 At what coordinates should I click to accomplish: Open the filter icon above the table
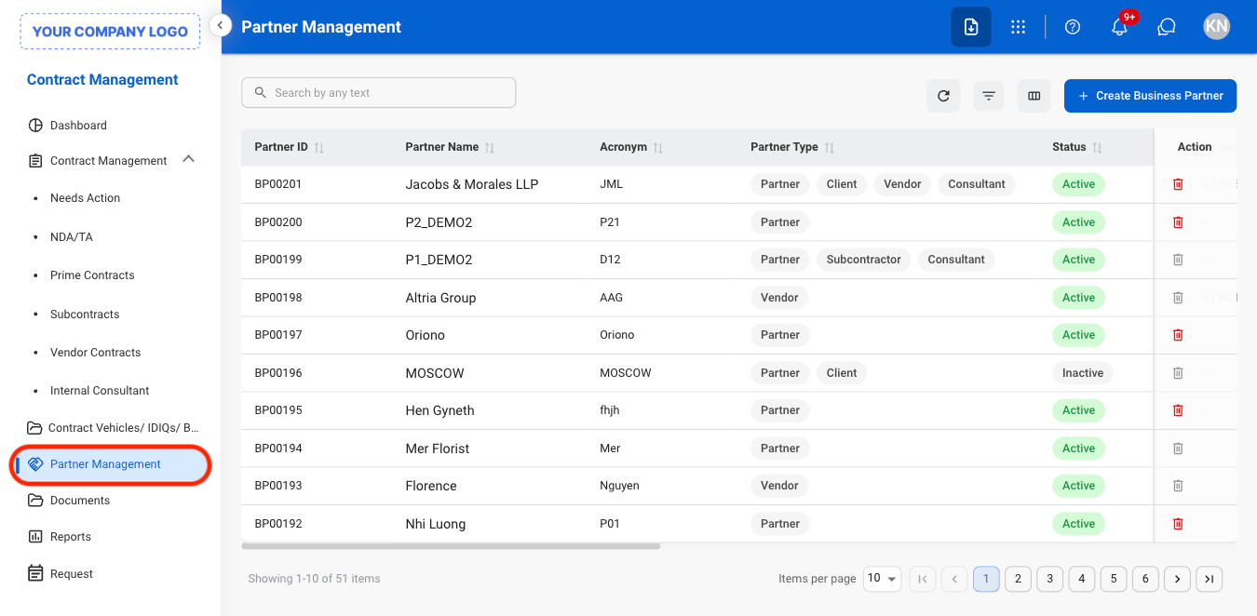pos(989,96)
